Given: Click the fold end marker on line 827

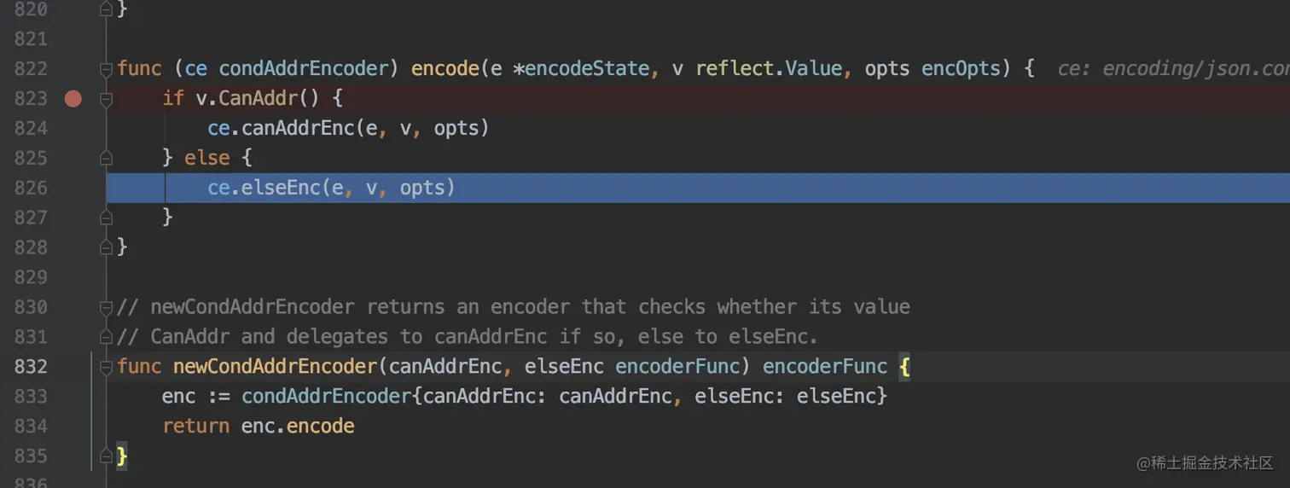Looking at the screenshot, I should [107, 218].
